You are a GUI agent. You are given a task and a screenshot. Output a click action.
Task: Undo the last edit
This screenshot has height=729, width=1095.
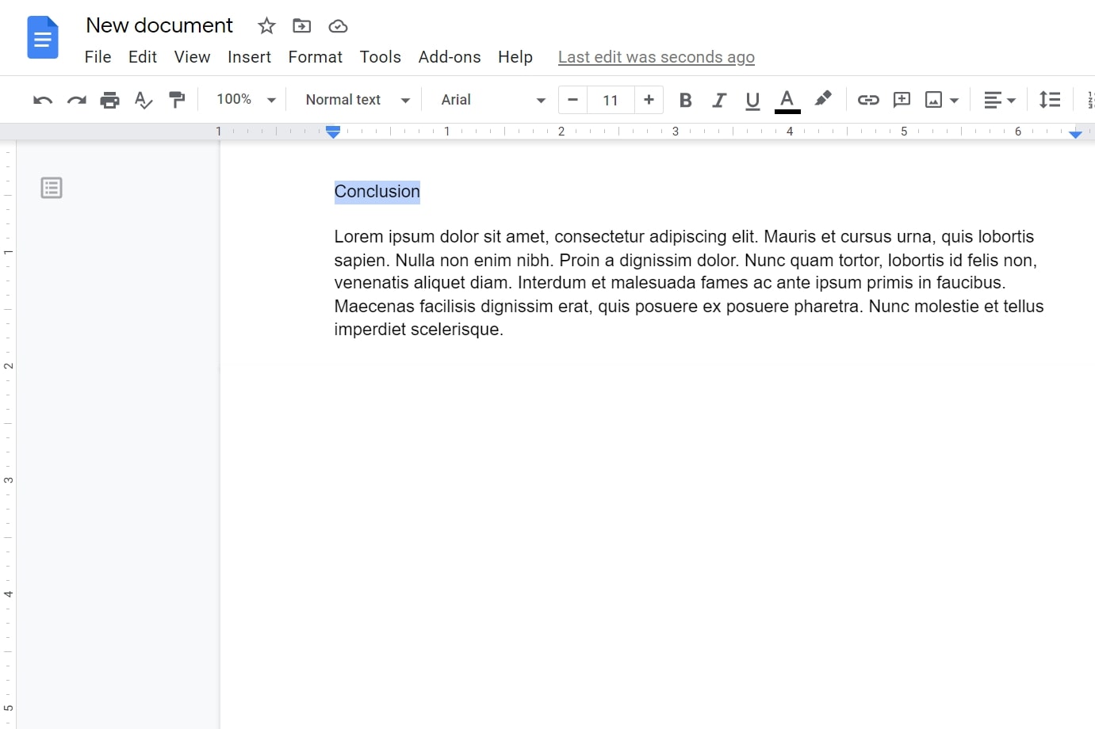(42, 100)
